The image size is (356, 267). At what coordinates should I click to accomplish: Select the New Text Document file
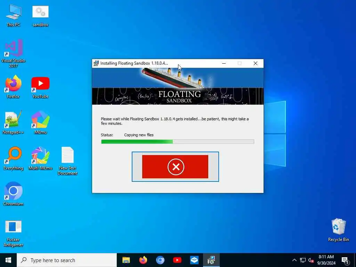tap(67, 161)
